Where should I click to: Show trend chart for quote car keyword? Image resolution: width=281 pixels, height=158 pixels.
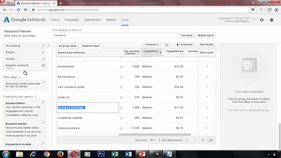point(122,97)
